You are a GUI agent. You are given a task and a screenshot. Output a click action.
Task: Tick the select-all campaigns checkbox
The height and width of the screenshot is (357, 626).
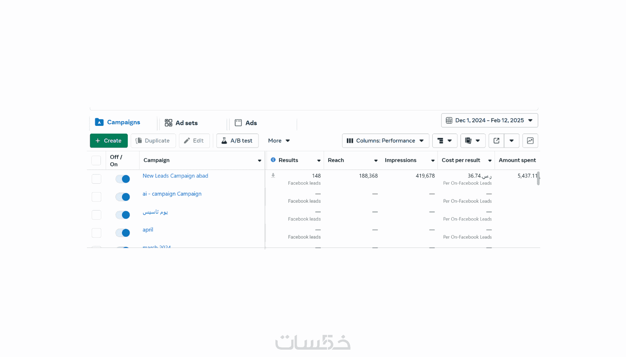96,160
